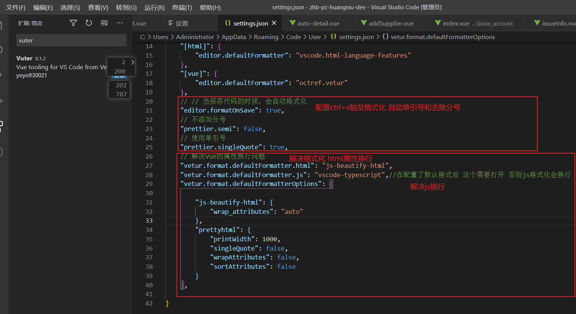Open the 转到(G) menu
The width and height of the screenshot is (576, 314).
pos(126,8)
